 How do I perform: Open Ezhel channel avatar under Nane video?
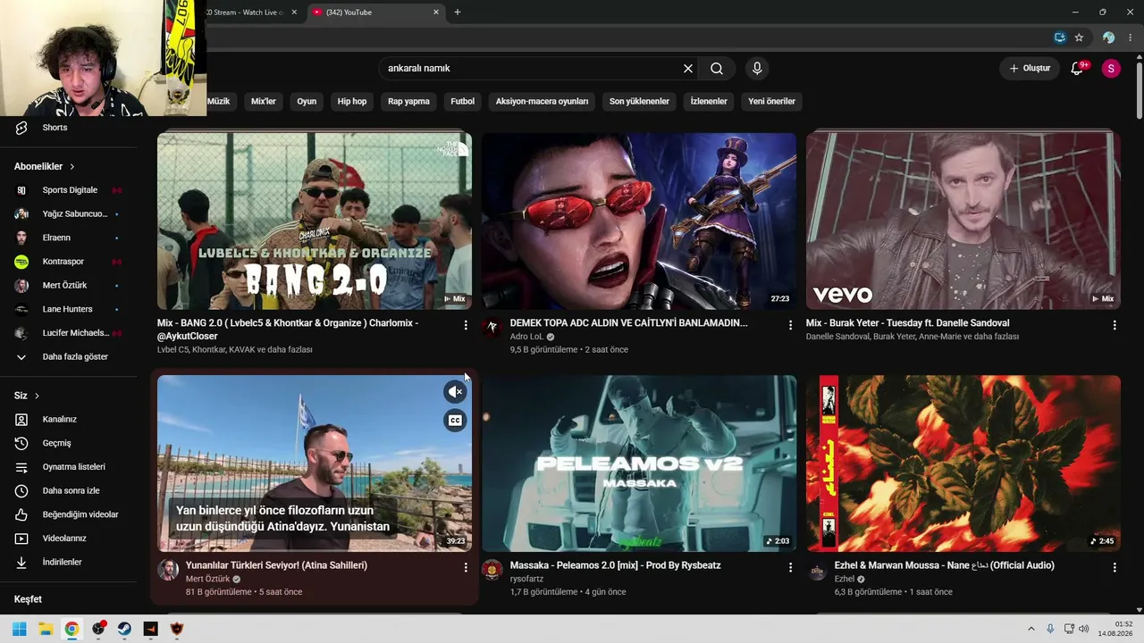pos(817,571)
